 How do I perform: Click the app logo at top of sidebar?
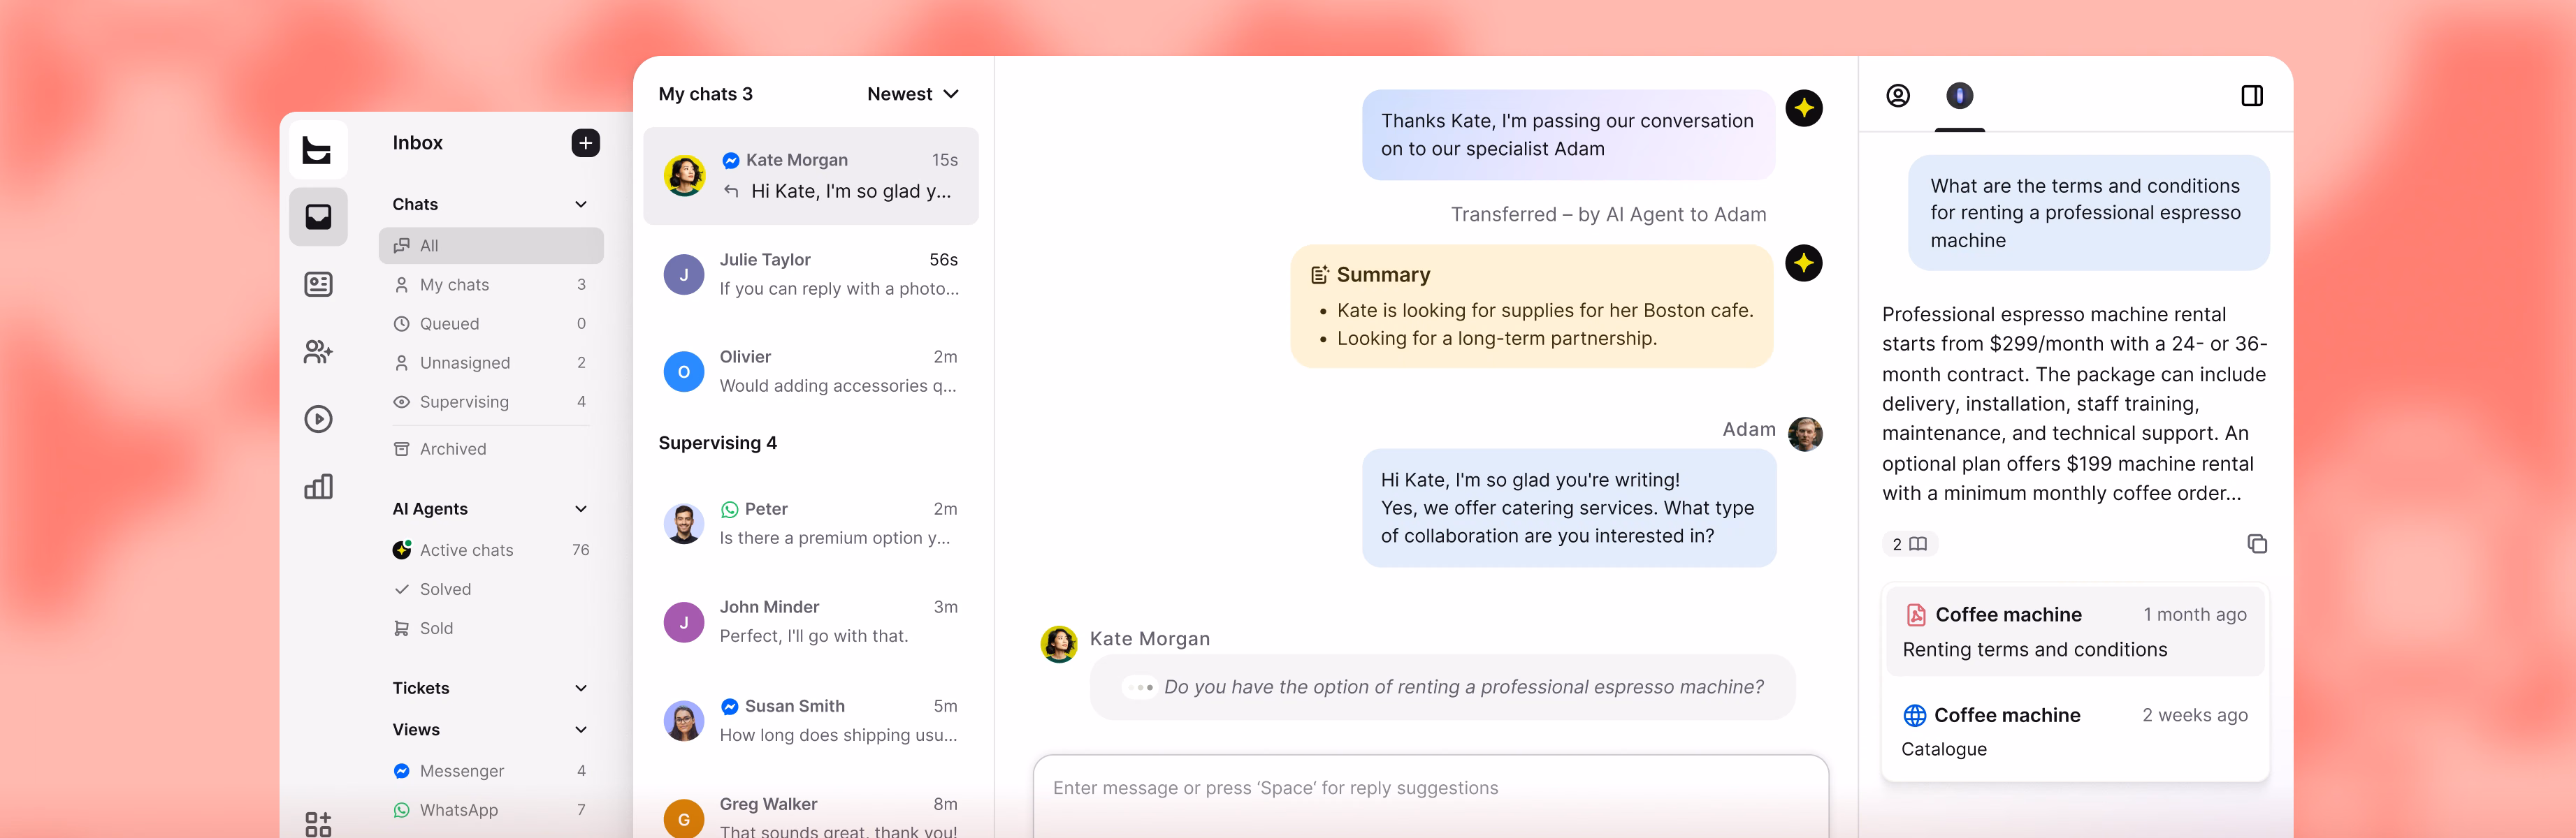tap(318, 150)
